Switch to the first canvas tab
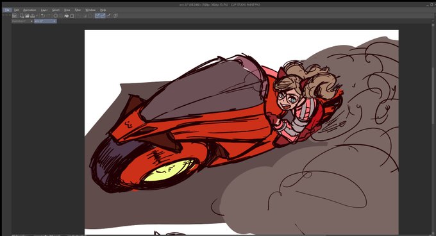 (21, 21)
